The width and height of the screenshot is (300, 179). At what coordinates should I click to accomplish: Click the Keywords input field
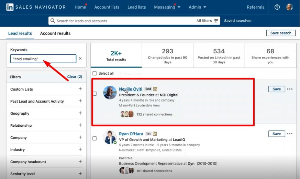pos(43,59)
